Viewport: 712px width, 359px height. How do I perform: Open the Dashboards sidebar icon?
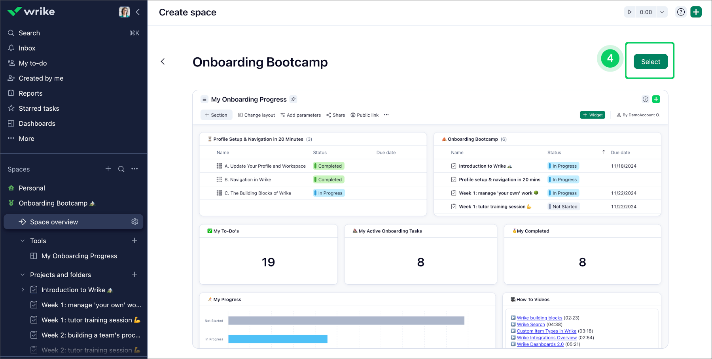11,123
